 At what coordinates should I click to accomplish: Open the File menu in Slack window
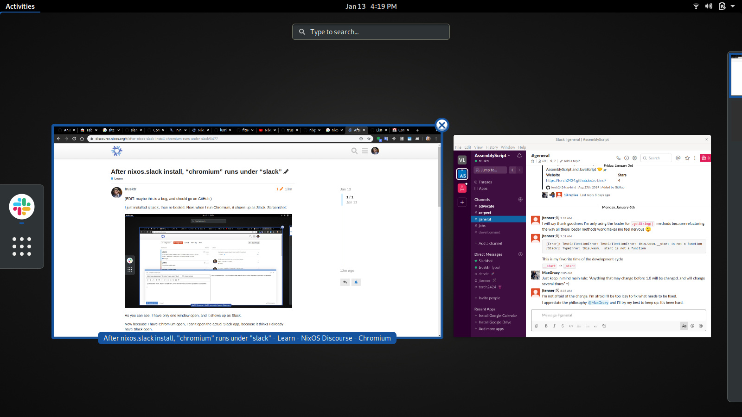click(x=458, y=147)
